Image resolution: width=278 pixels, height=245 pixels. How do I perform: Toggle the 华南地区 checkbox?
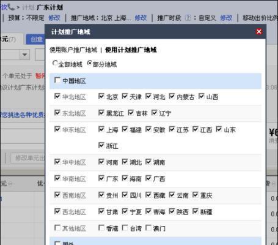57,178
